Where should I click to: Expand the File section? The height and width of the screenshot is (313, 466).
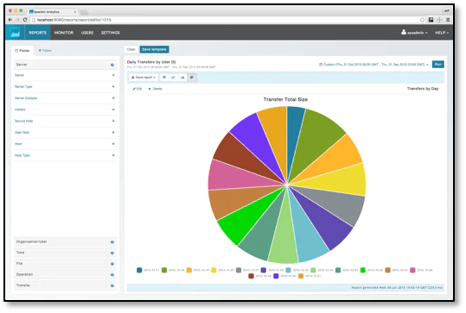(66, 264)
